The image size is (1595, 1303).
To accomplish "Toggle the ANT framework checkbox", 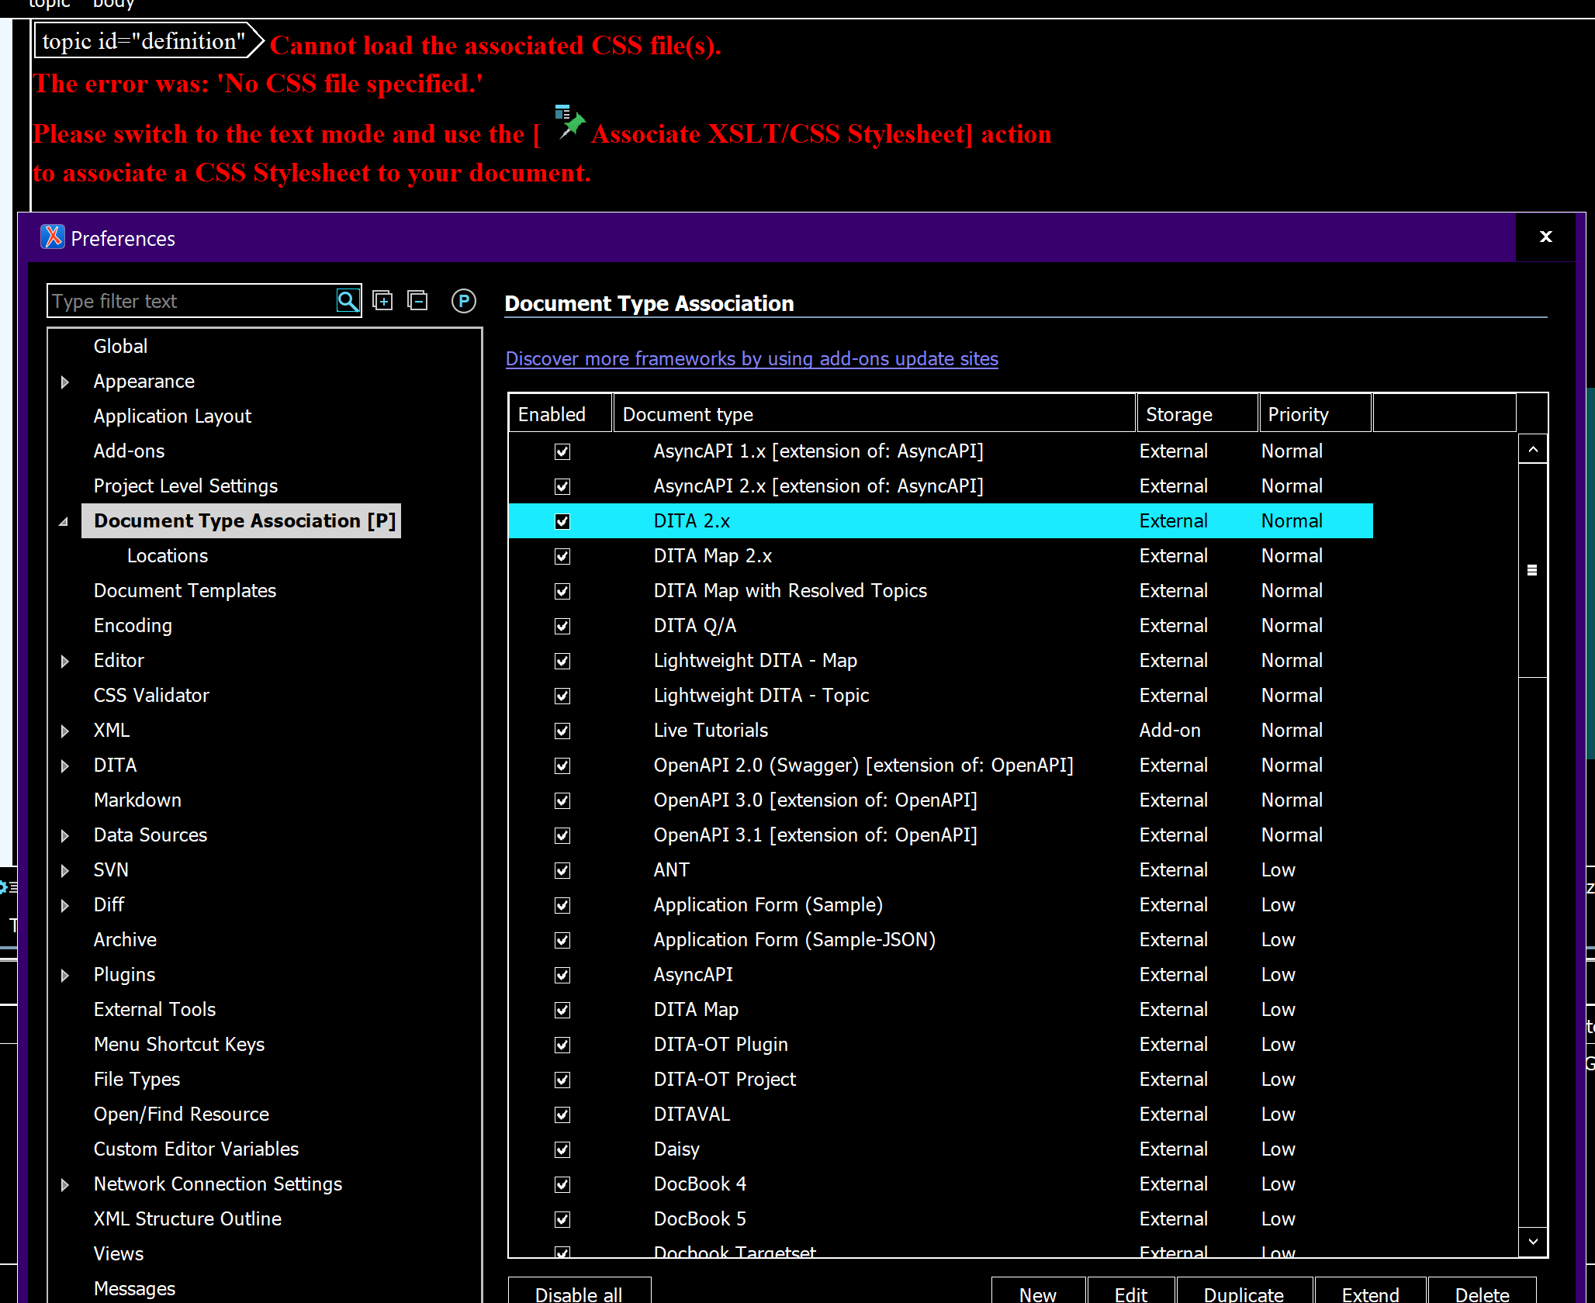I will (x=562, y=870).
